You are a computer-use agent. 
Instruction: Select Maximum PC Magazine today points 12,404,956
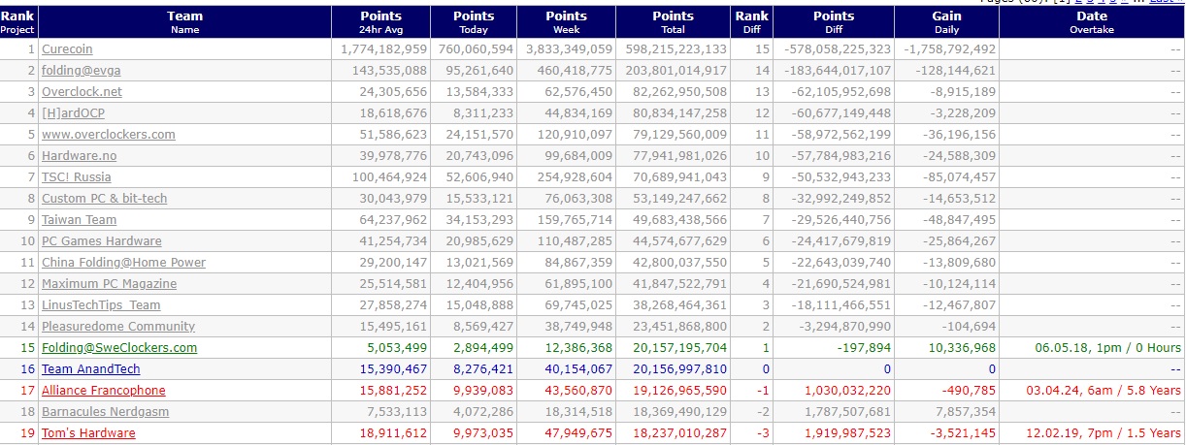[x=480, y=283]
